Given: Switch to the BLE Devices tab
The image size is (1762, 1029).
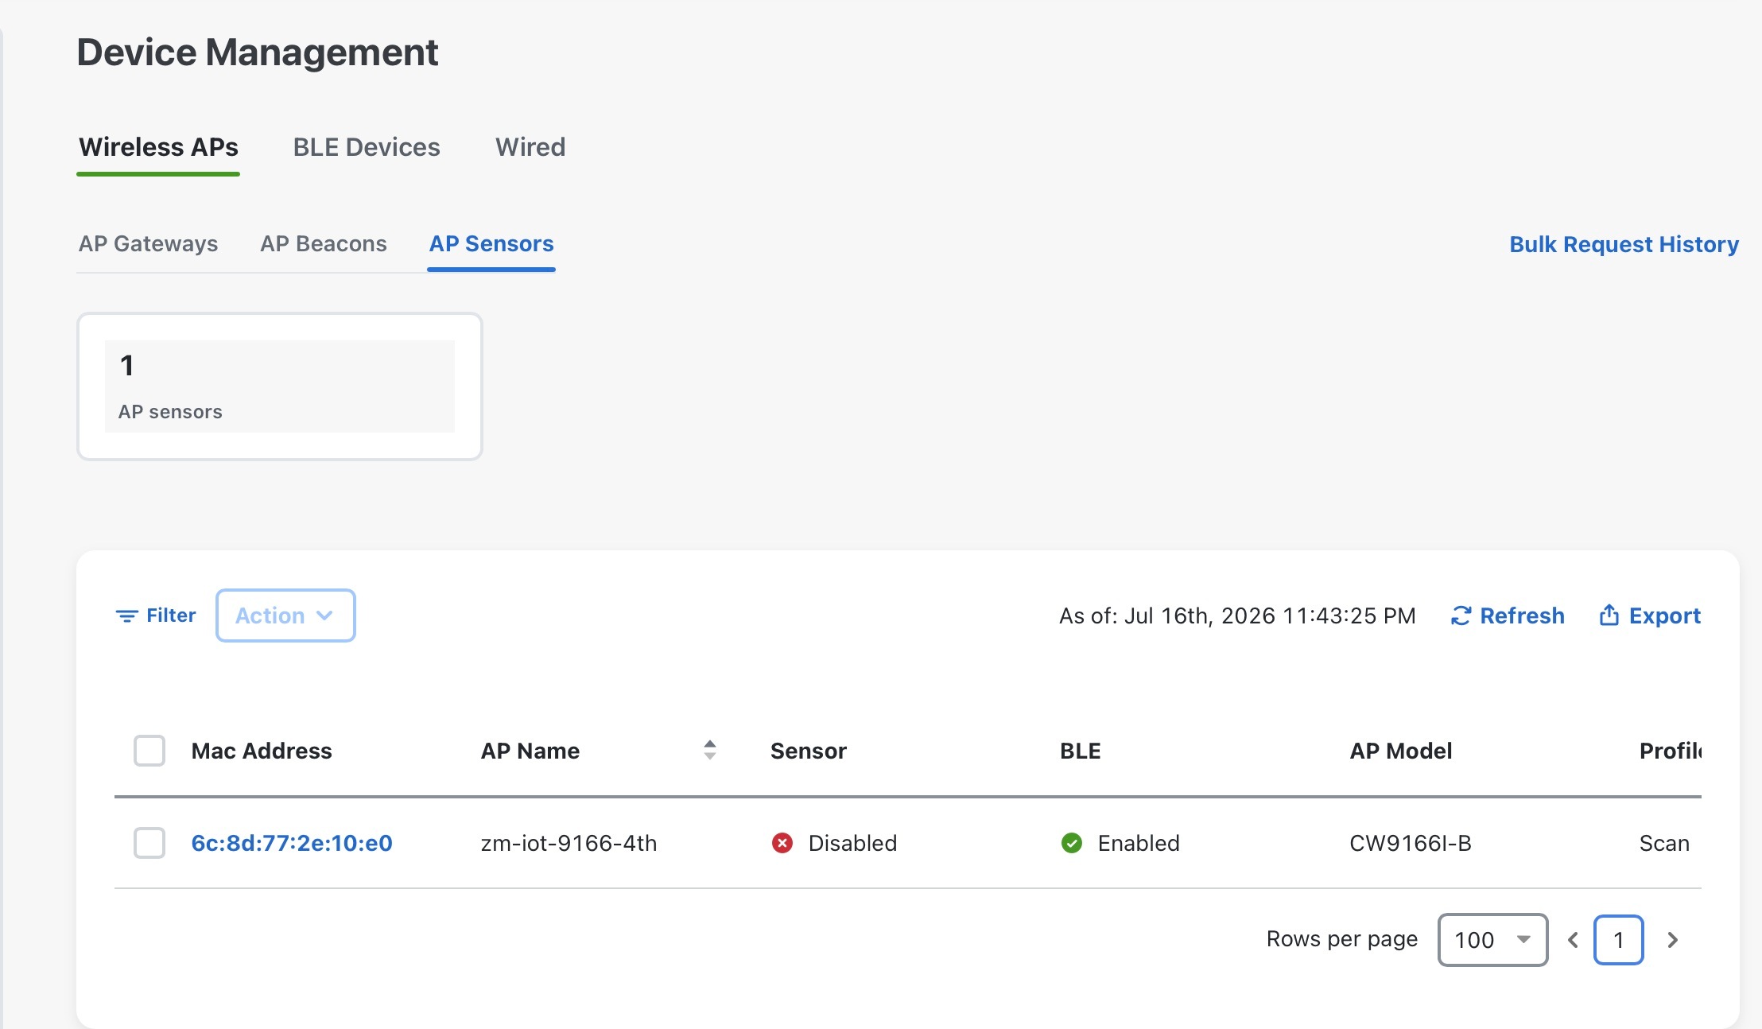Looking at the screenshot, I should (367, 147).
